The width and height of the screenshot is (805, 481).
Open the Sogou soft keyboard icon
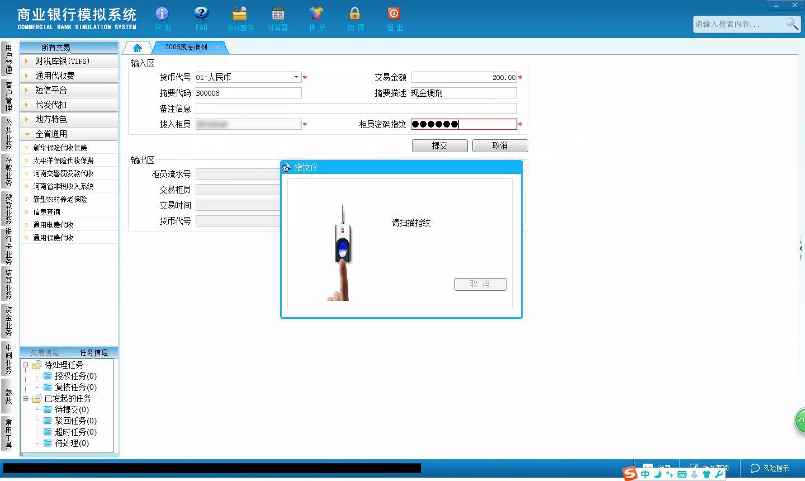pos(682,474)
